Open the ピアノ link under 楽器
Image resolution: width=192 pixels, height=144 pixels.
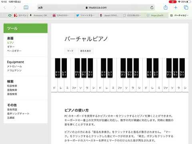pyautogui.click(x=10, y=43)
